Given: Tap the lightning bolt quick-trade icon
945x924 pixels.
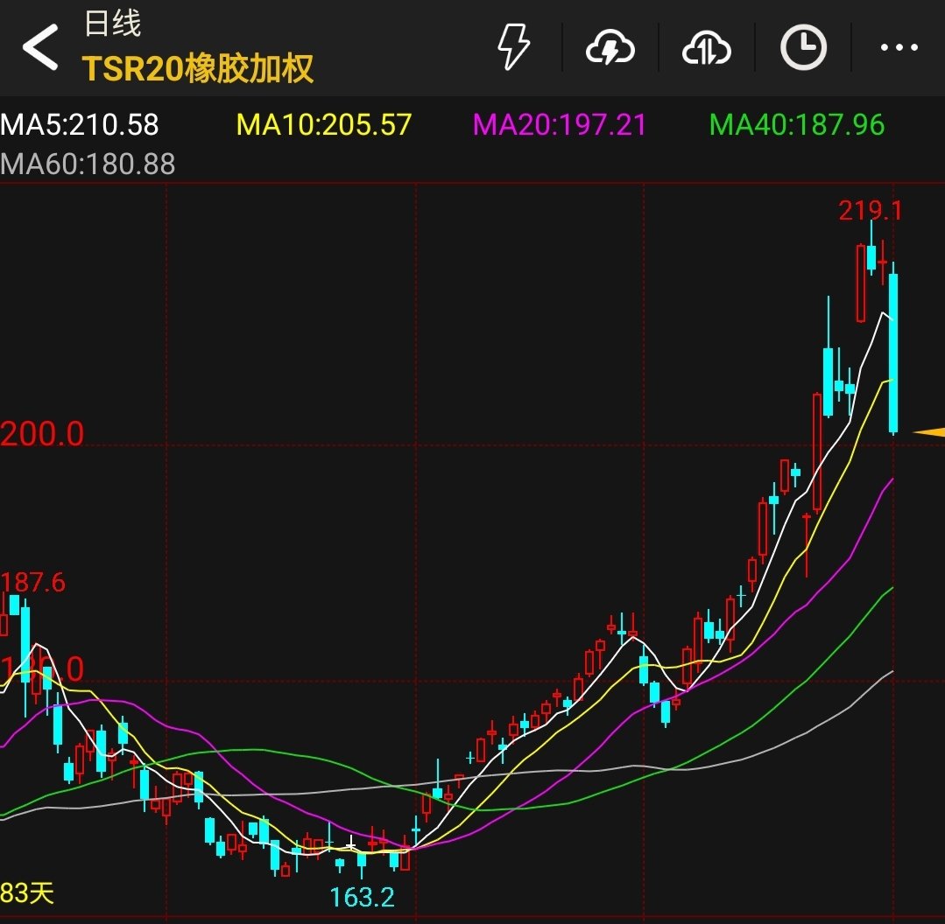Looking at the screenshot, I should 513,47.
